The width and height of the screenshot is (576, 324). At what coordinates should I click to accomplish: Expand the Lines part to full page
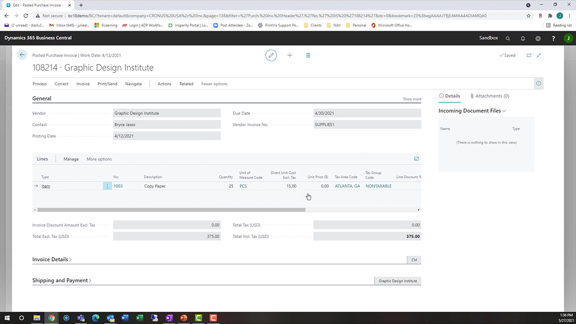pyautogui.click(x=416, y=159)
